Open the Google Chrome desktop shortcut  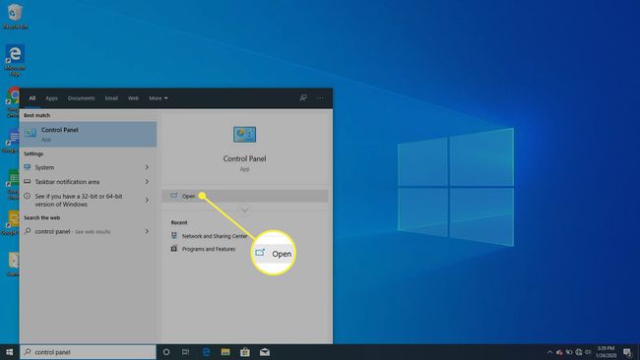13,102
